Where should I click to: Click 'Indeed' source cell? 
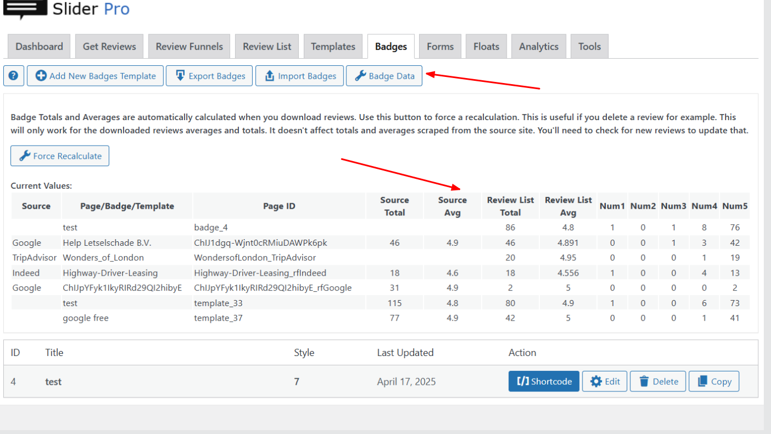(27, 272)
